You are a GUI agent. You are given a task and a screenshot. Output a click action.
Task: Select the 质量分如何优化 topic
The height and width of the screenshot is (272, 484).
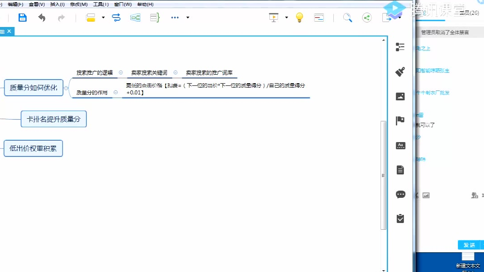click(34, 88)
